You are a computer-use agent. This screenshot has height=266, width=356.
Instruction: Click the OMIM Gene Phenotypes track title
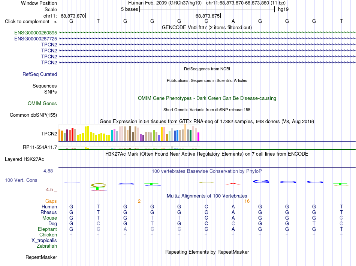coord(207,98)
